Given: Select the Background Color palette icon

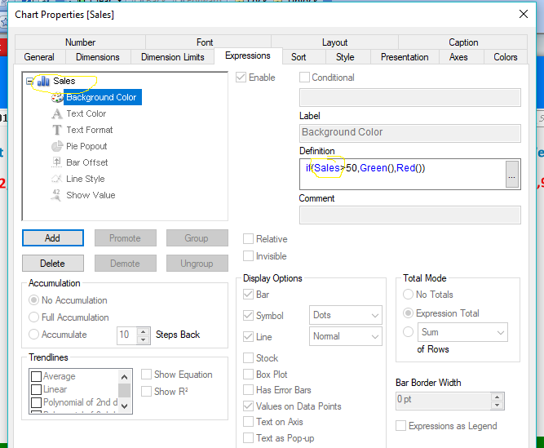Looking at the screenshot, I should coord(57,98).
